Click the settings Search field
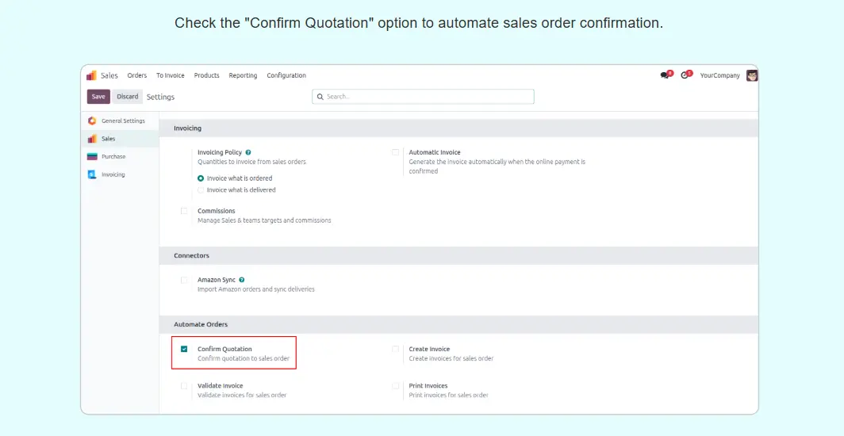The image size is (844, 436). coord(423,97)
